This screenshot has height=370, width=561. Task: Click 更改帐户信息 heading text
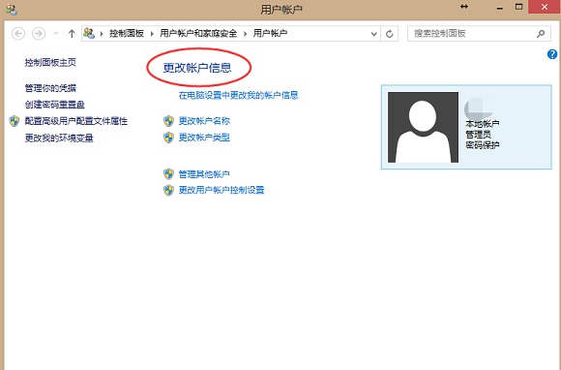(197, 68)
